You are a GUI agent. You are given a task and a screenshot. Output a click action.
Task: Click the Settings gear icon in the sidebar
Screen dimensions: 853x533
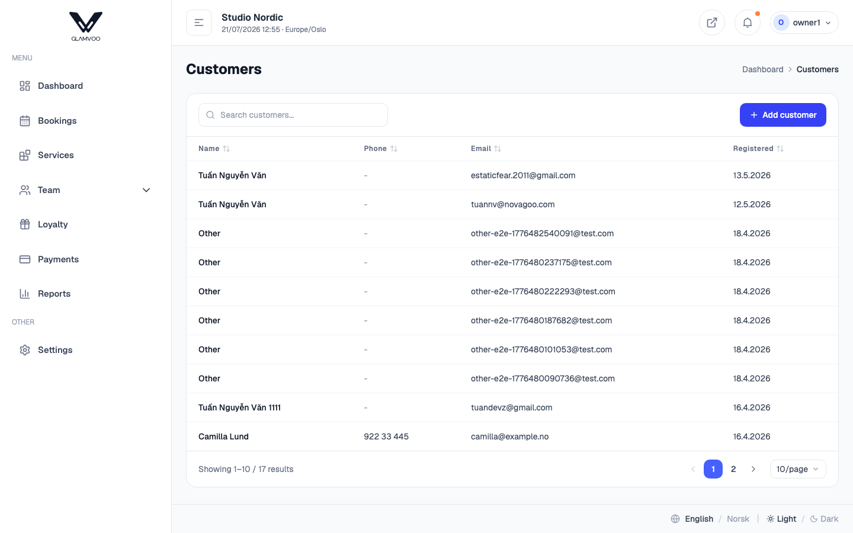(25, 350)
